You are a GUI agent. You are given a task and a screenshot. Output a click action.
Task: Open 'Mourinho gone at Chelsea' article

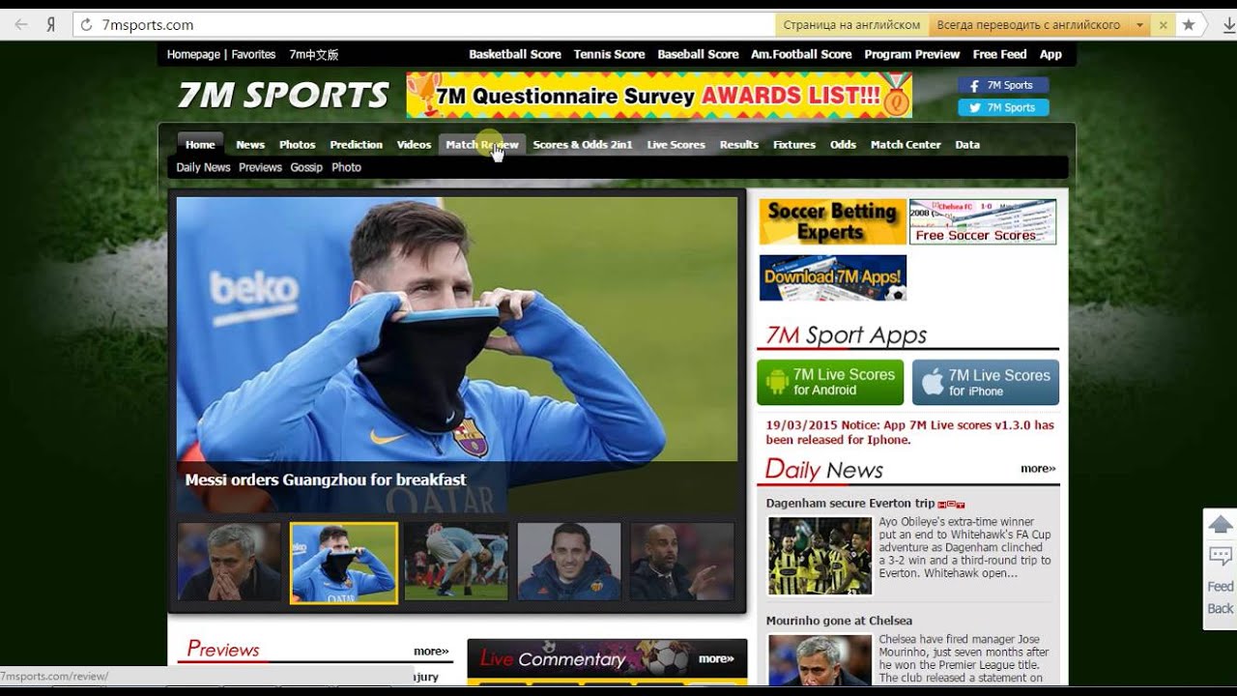[x=839, y=621]
